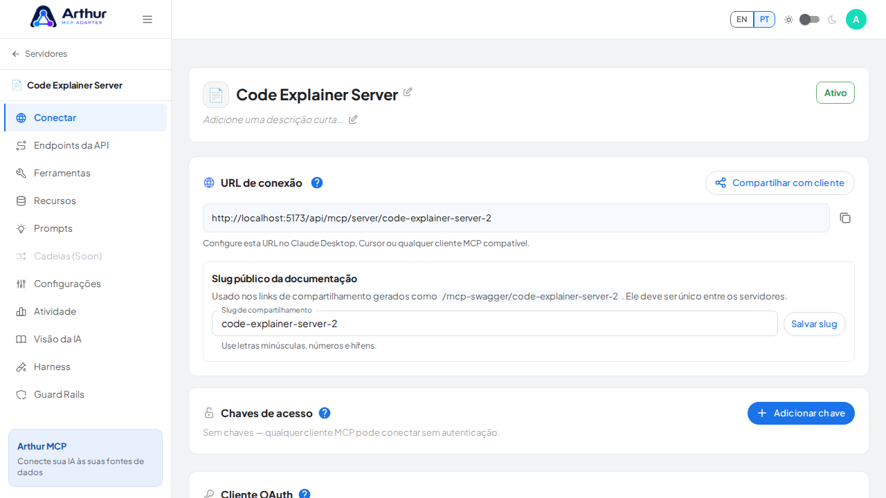
Task: Click the Adicione uma descrição curta placeholder
Action: [x=273, y=120]
